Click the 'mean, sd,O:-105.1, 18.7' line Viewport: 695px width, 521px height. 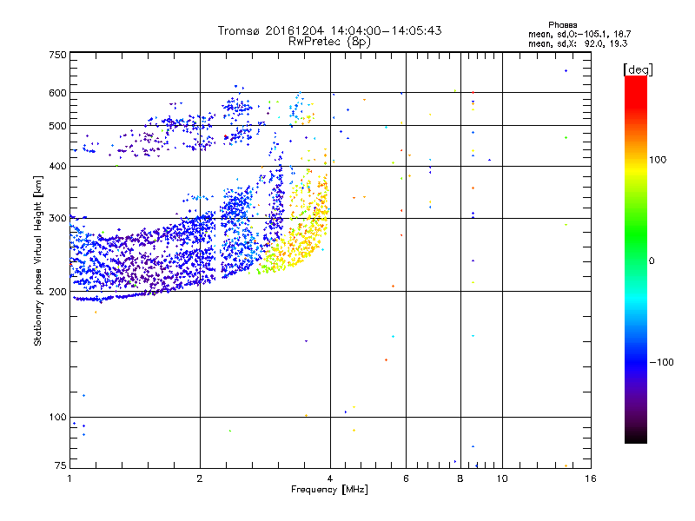(x=579, y=34)
